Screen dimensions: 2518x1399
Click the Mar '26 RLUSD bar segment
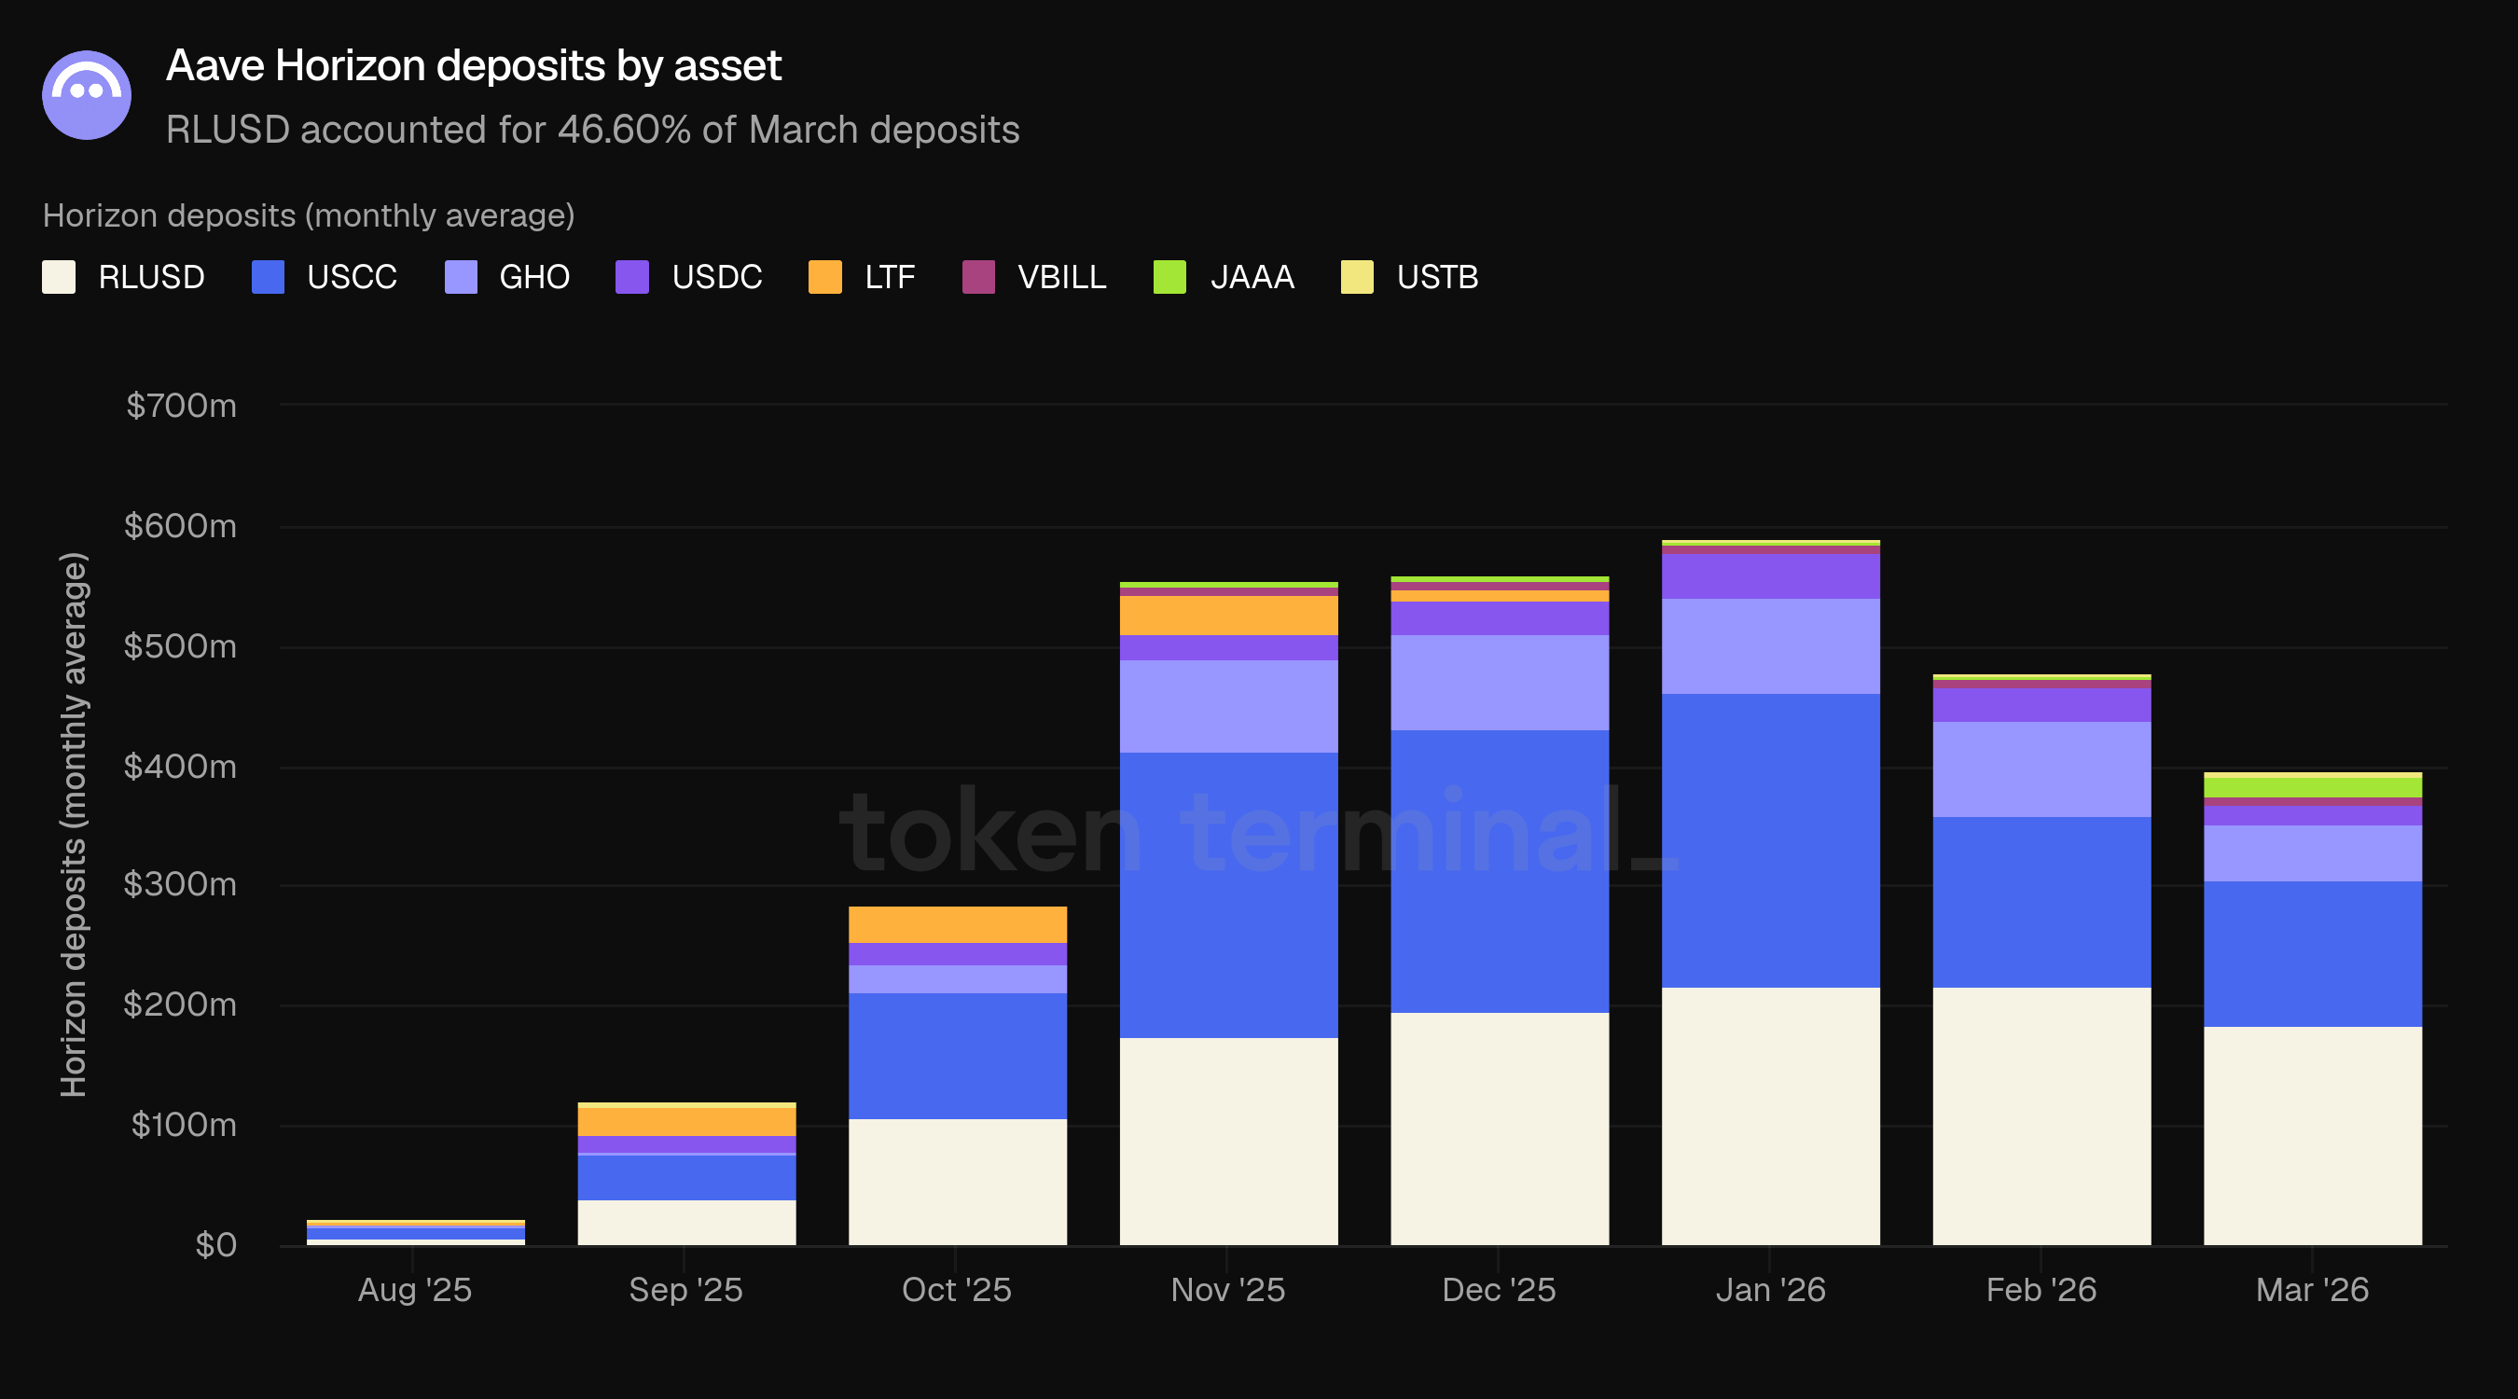pos(2312,1134)
